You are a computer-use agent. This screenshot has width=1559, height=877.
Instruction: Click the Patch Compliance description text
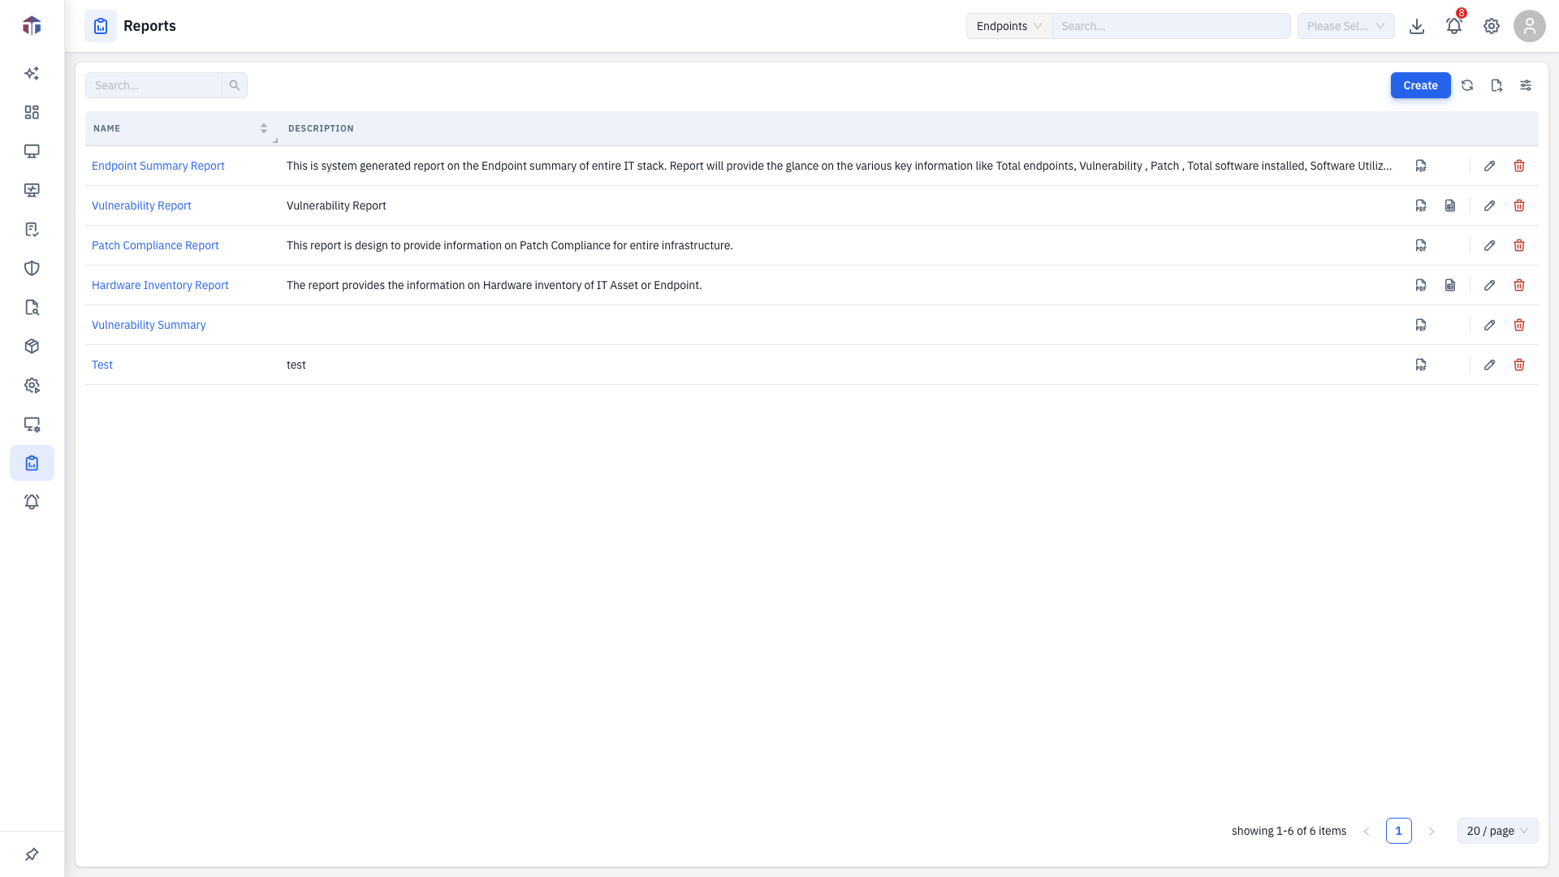pos(510,245)
